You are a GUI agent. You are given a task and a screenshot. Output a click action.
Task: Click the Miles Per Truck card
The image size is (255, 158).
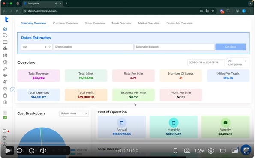click(228, 76)
